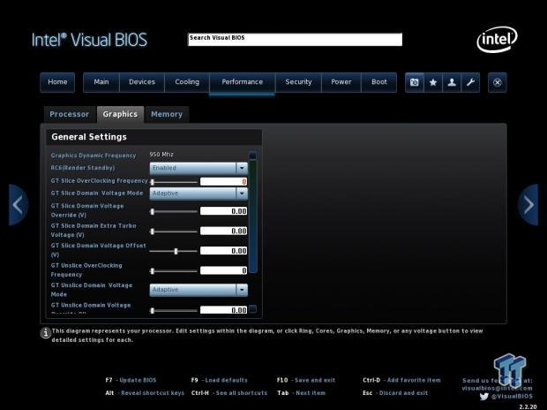Click GT Slice Voltage Mode arrow button

(242, 194)
